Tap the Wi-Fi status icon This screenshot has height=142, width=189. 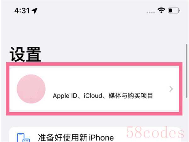(x=161, y=10)
